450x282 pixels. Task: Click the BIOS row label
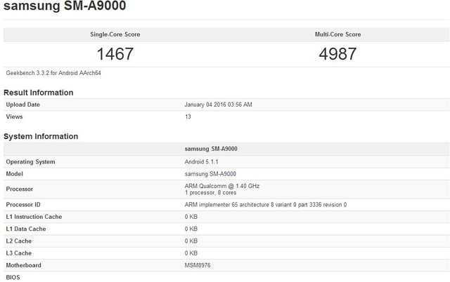tap(13, 277)
